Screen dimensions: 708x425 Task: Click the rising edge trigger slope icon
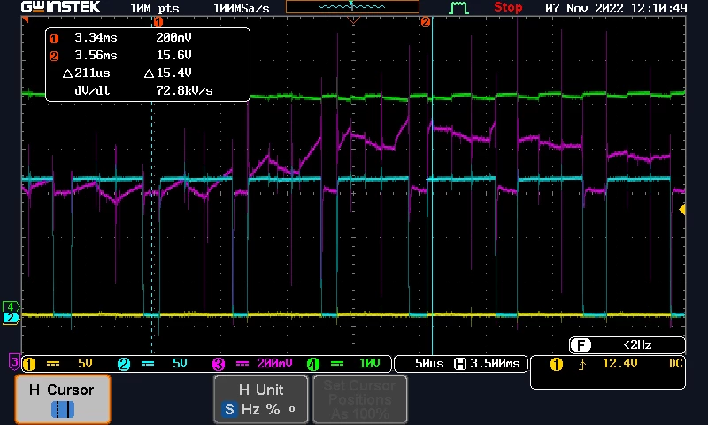[x=582, y=364]
